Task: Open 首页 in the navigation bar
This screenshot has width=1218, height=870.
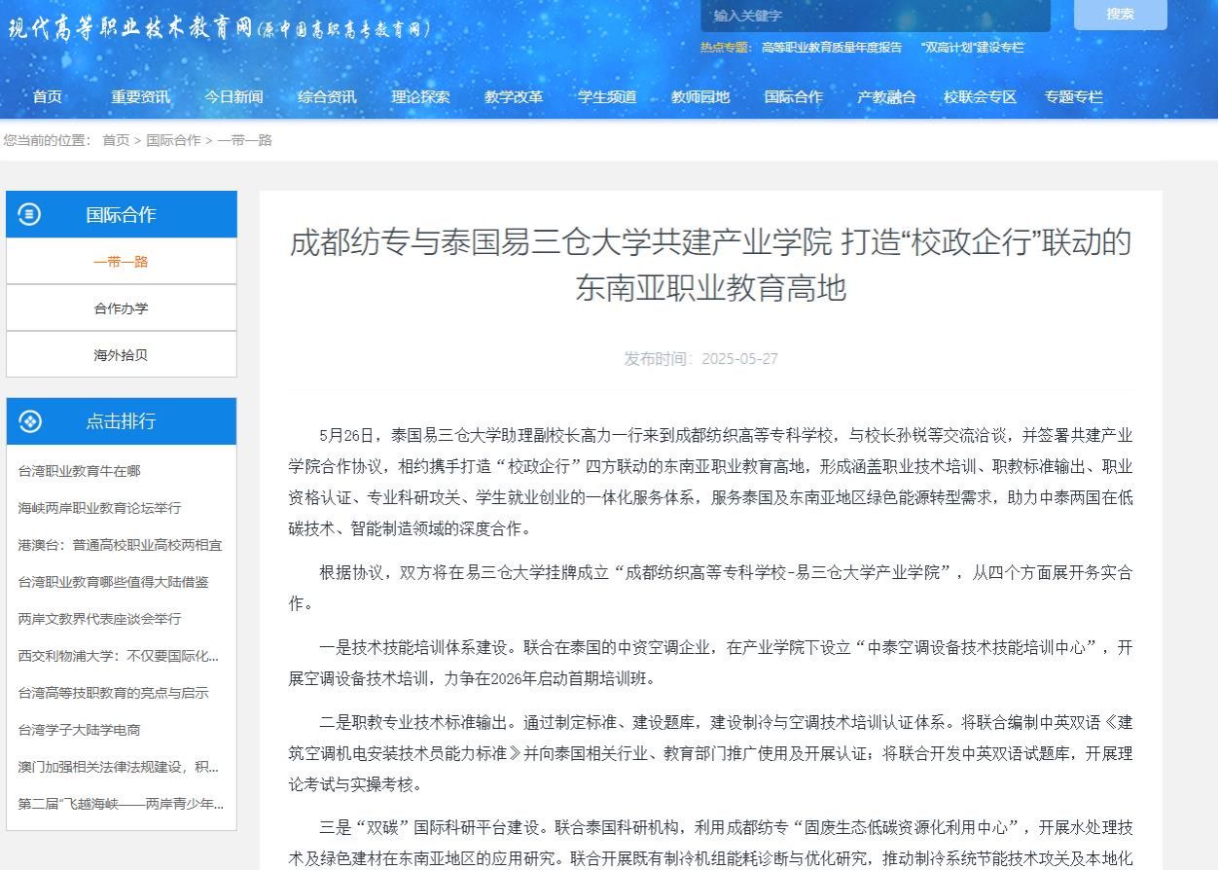Action: coord(47,96)
